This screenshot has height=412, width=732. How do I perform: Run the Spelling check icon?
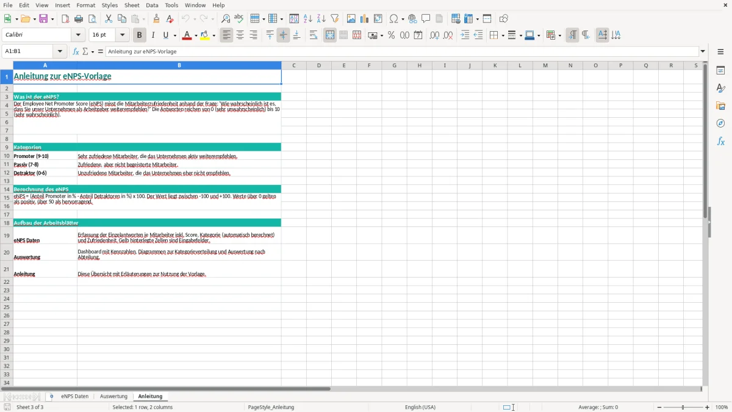[x=239, y=19]
